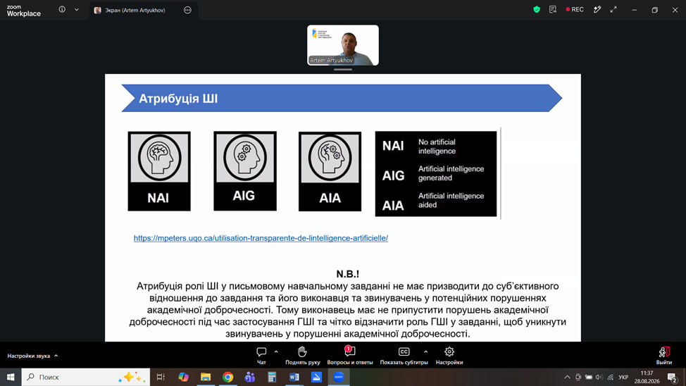The width and height of the screenshot is (686, 386).
Task: Click the Windows taskbar Поиск search box
Action: pyautogui.click(x=86, y=377)
